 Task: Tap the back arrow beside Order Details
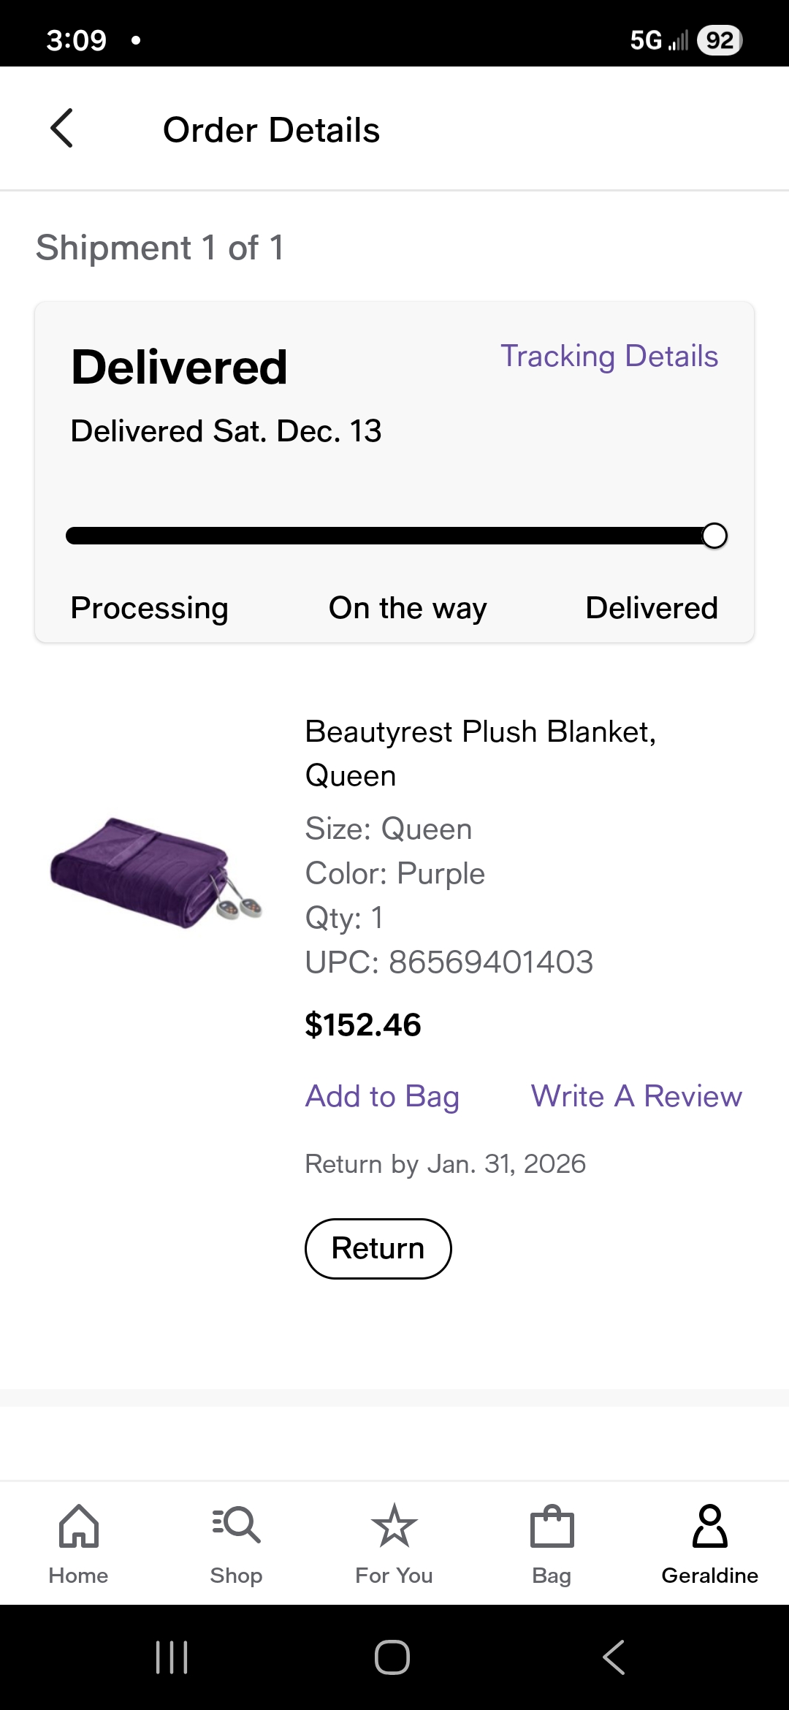pos(62,129)
